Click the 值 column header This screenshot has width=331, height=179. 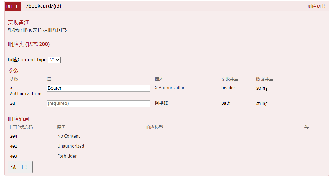49,79
